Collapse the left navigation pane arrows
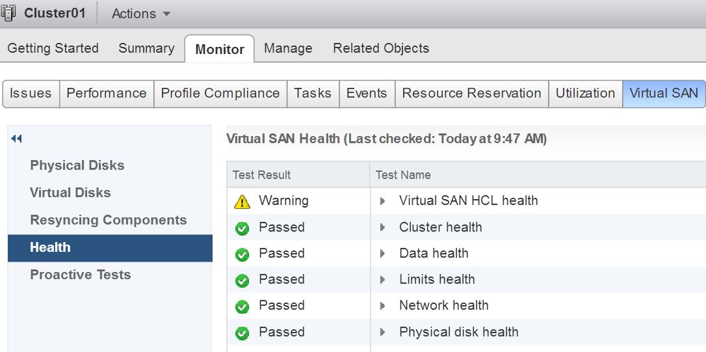Viewport: 706px width, 352px height. pos(16,139)
